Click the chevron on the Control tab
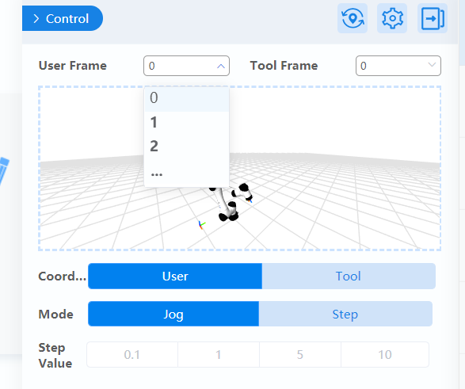The height and width of the screenshot is (389, 465). pos(36,19)
